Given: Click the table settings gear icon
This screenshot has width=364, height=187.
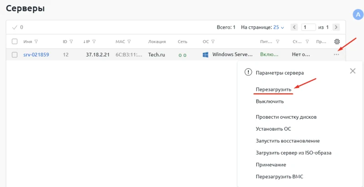Looking at the screenshot, I should (337, 41).
